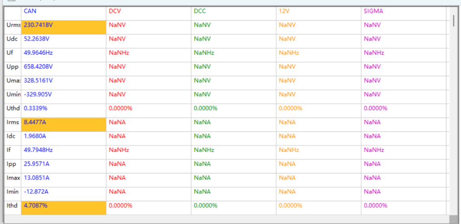Click the CAN Ipp value 25.9571A
461x224 pixels.
(x=37, y=164)
